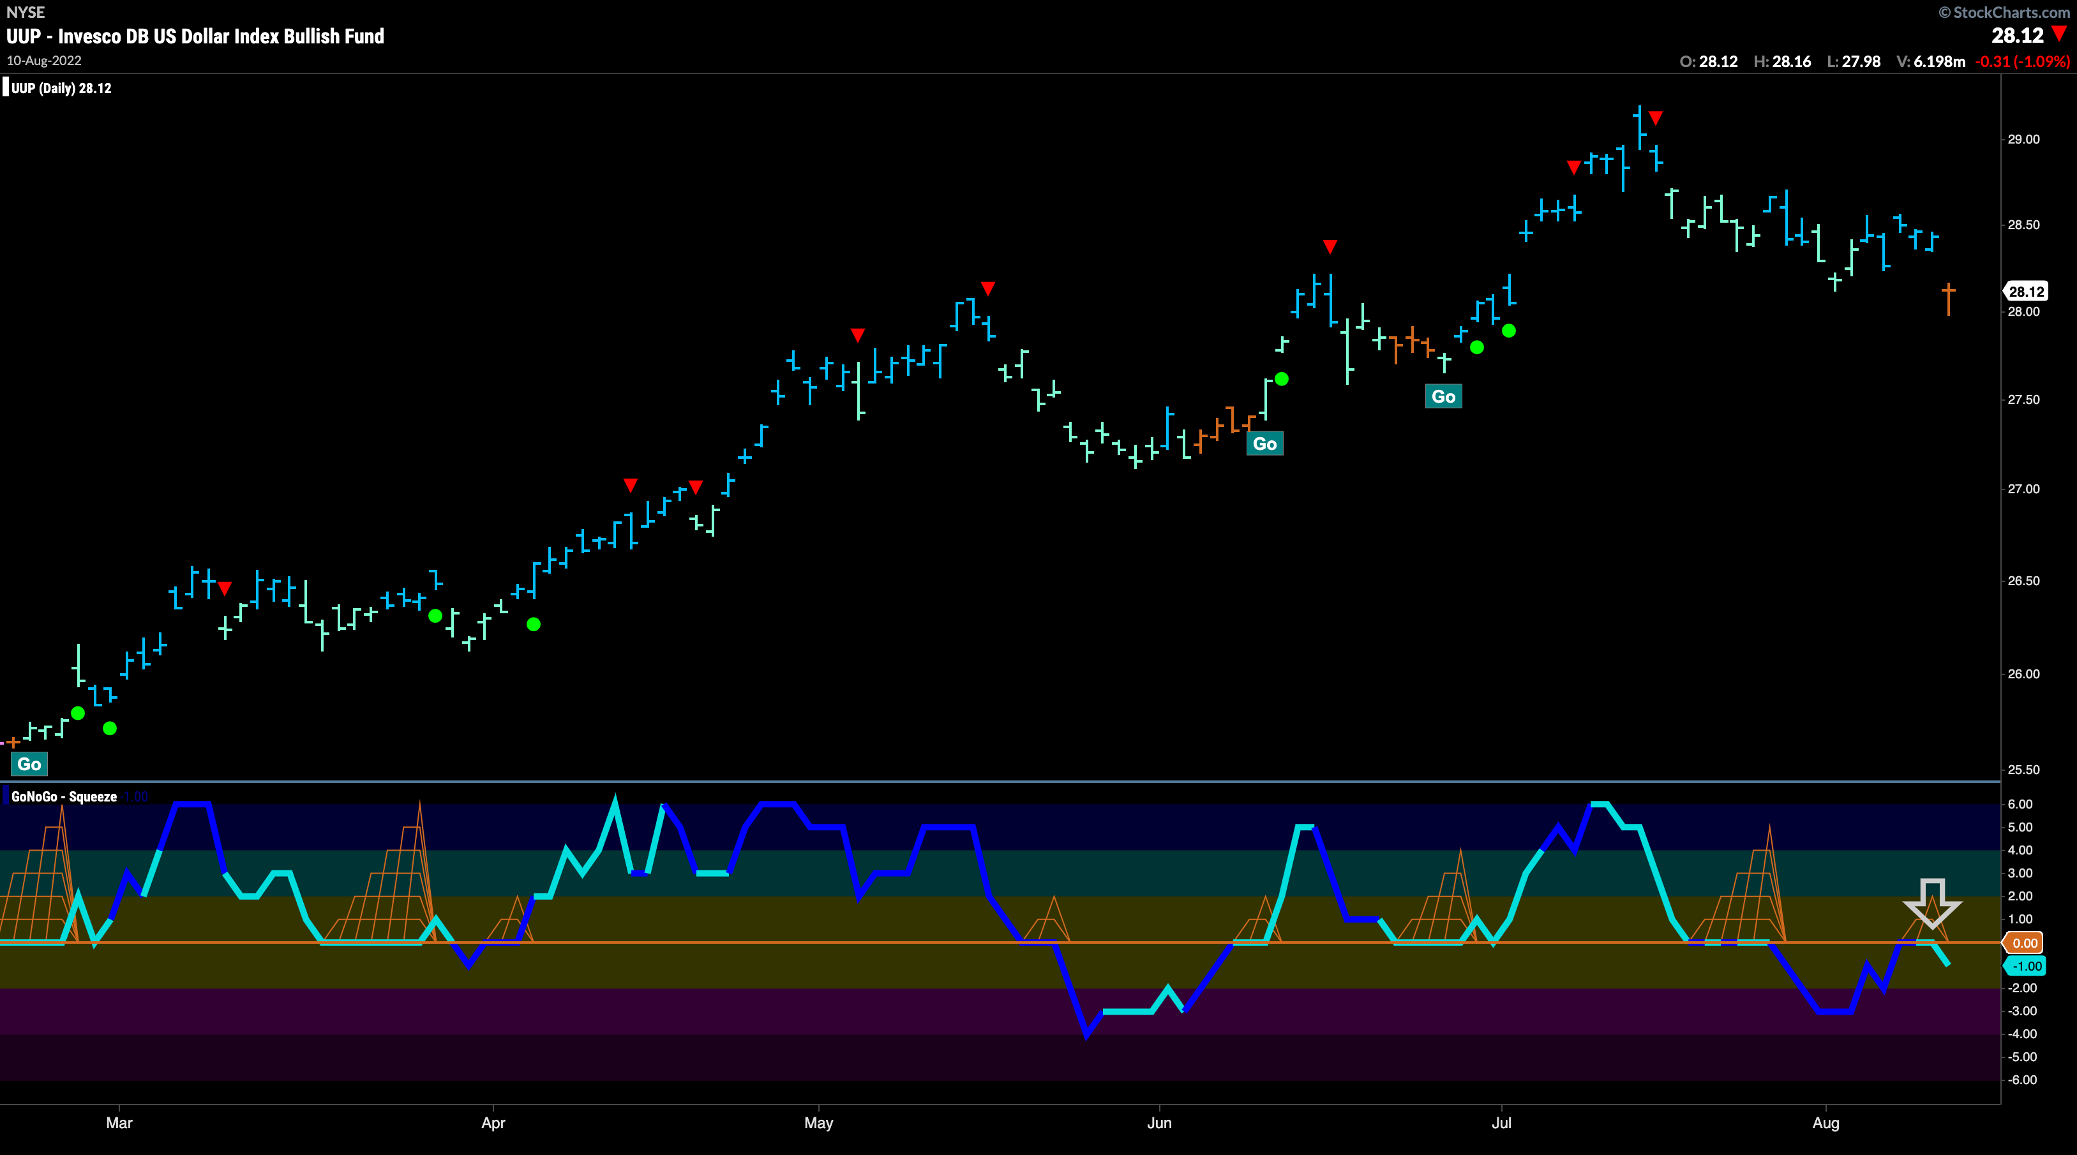Click the green dot in mid-June near 27.60
The image size is (2077, 1155).
[x=1282, y=379]
